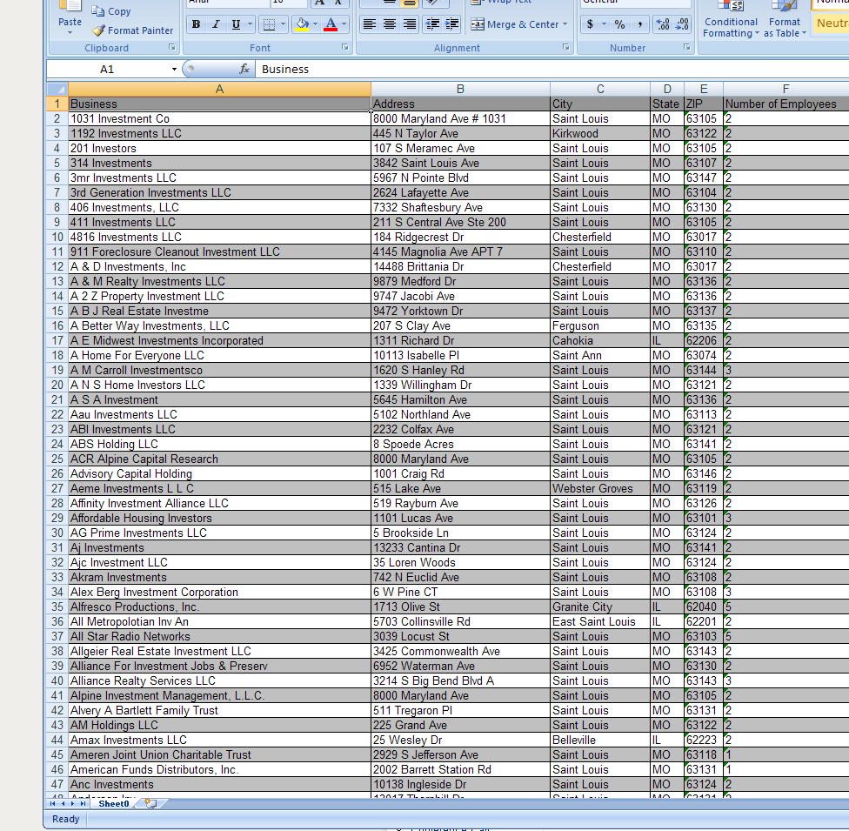Select column F header
This screenshot has height=831, width=849.
pyautogui.click(x=786, y=89)
